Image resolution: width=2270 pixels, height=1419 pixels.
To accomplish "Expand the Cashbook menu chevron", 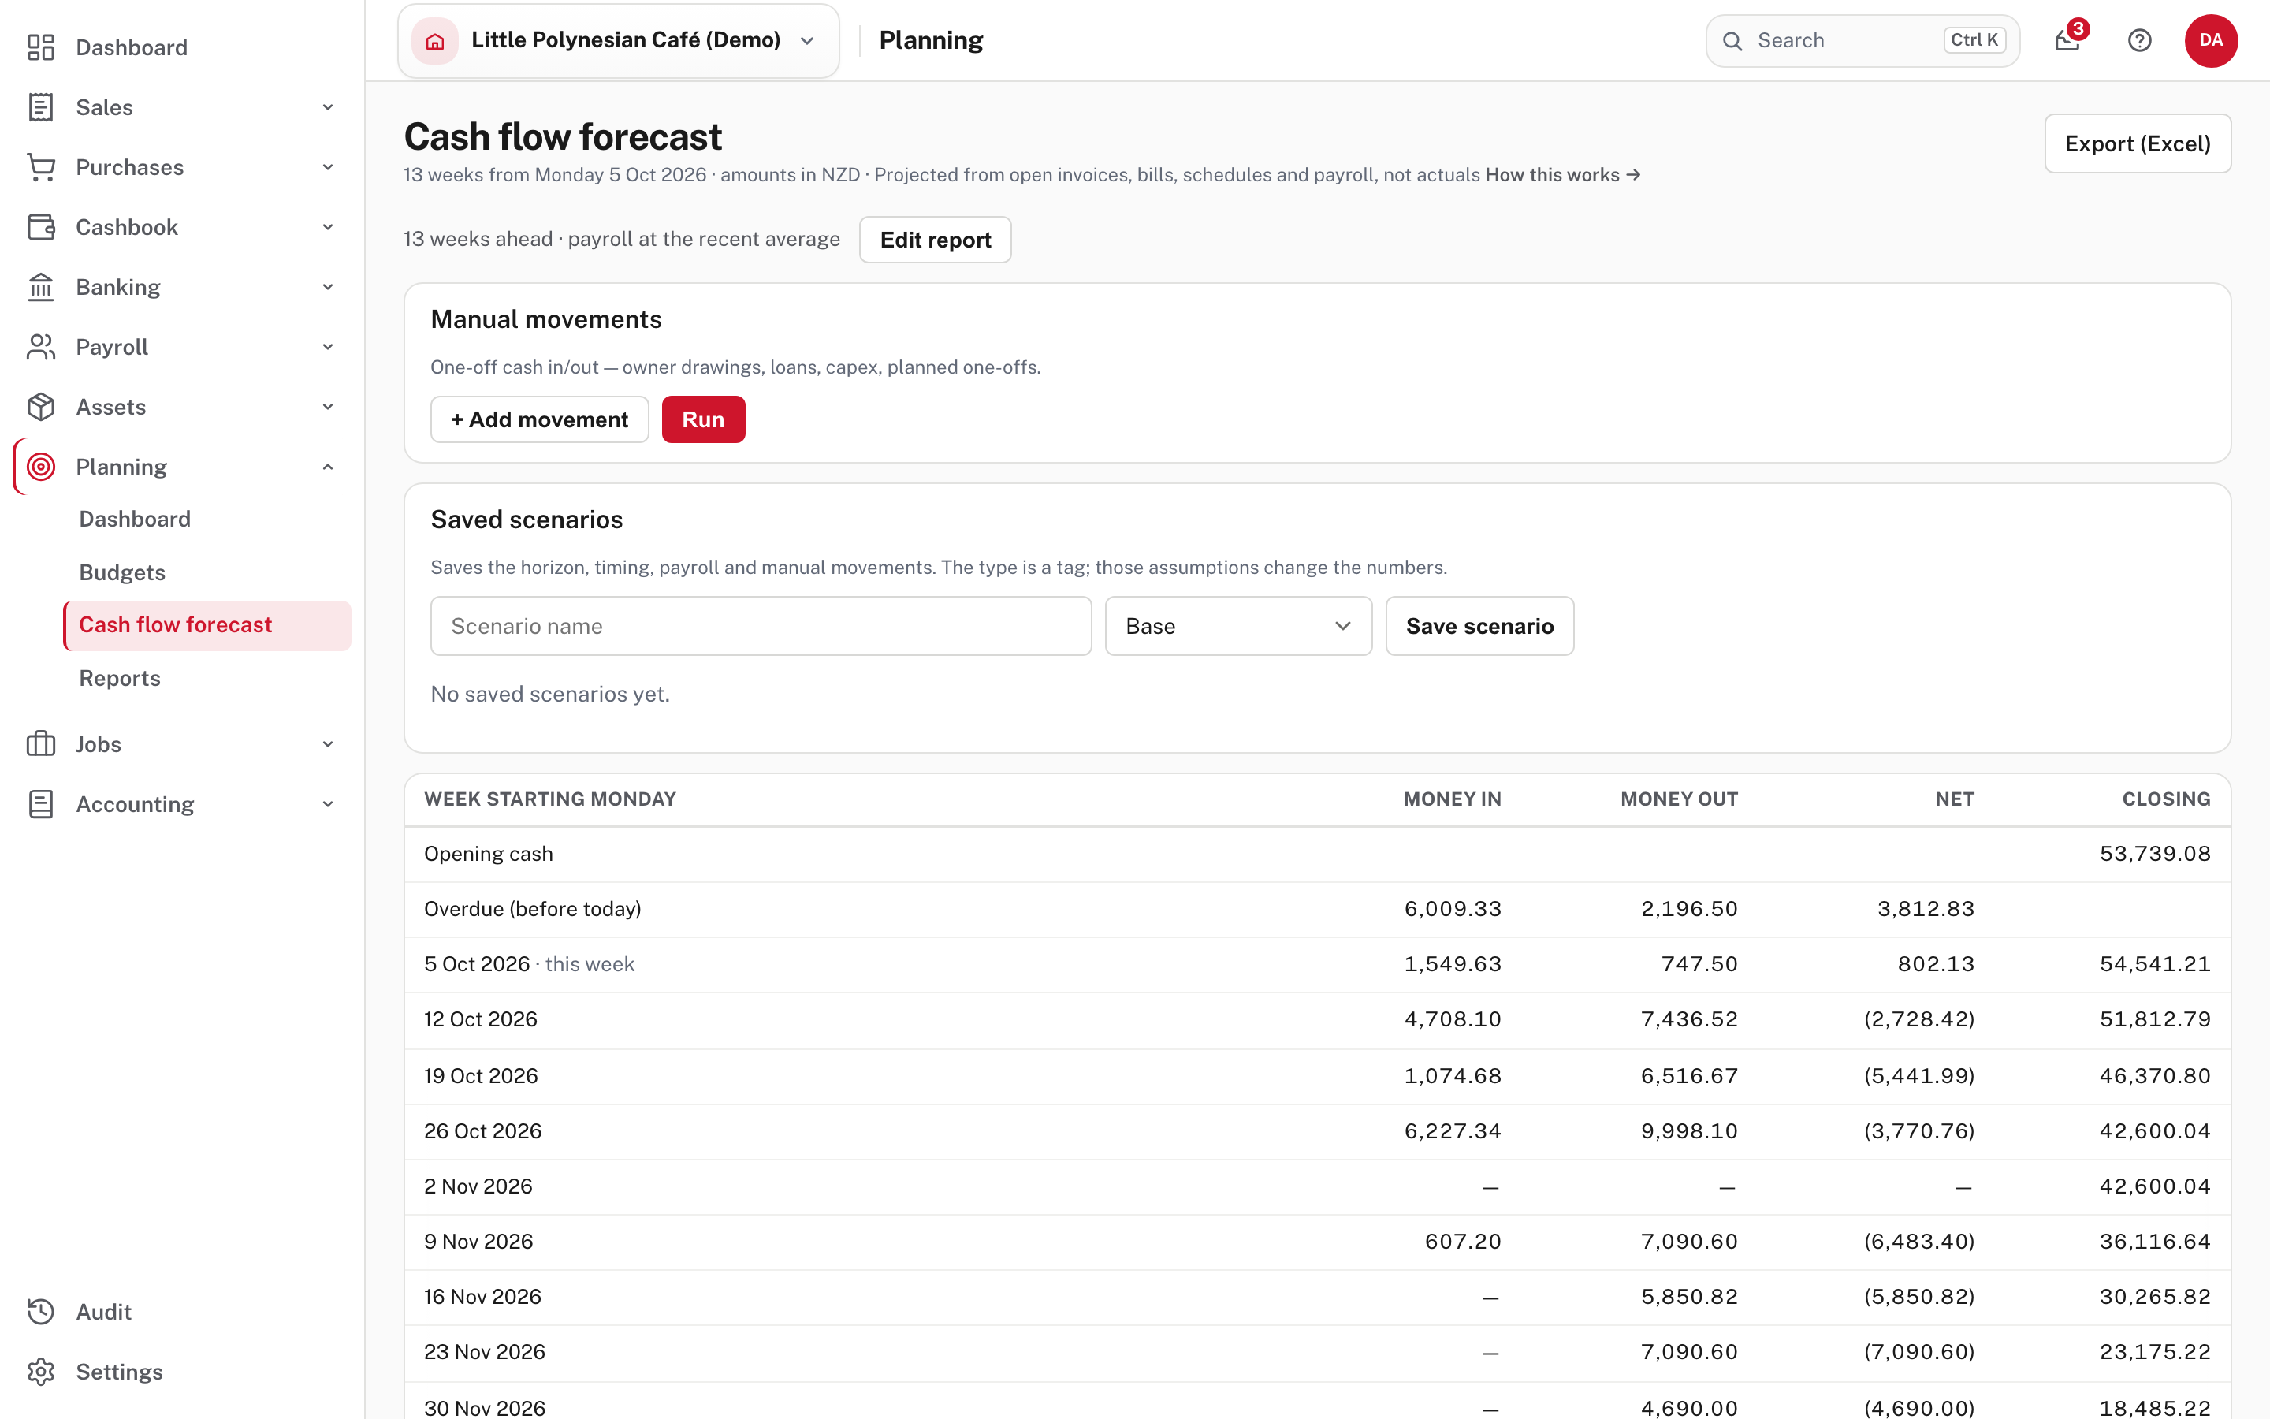I will [327, 227].
